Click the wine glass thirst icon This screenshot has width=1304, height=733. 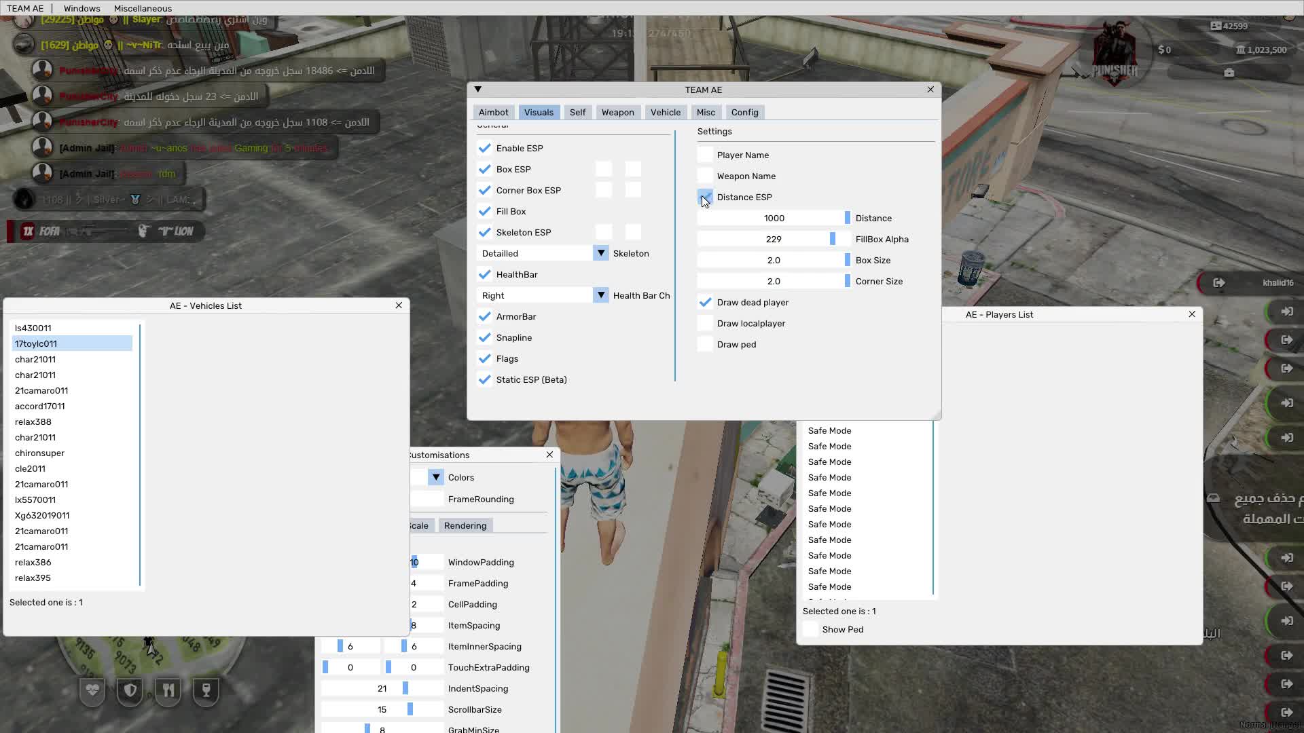tap(206, 690)
